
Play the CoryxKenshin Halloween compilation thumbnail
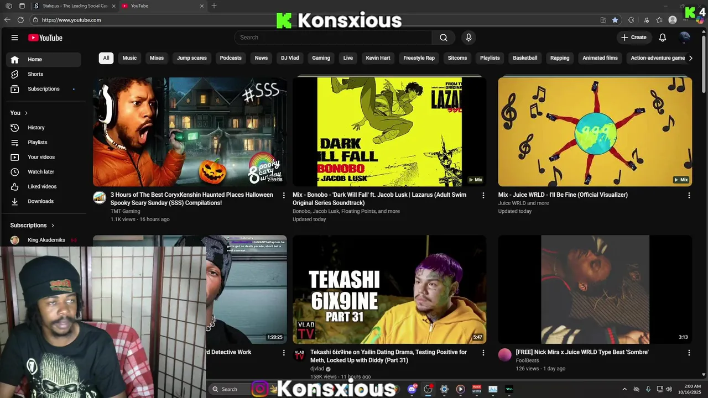click(x=190, y=132)
